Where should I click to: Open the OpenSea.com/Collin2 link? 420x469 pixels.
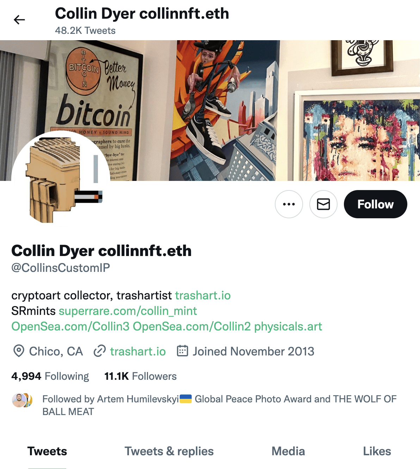(192, 326)
